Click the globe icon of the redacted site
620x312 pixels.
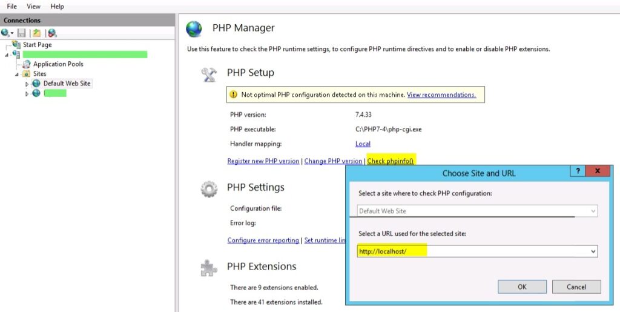click(36, 93)
